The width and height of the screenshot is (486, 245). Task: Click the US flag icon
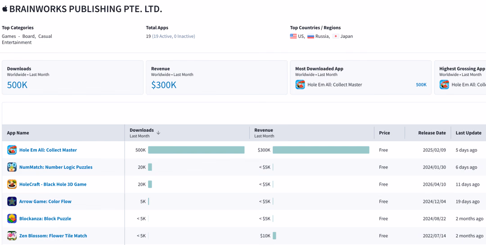293,36
